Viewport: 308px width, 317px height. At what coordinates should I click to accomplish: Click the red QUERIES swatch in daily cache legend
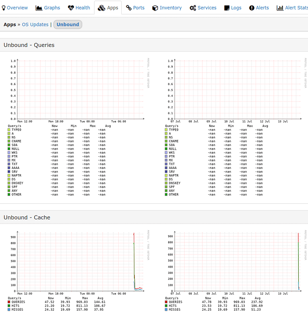(9, 302)
